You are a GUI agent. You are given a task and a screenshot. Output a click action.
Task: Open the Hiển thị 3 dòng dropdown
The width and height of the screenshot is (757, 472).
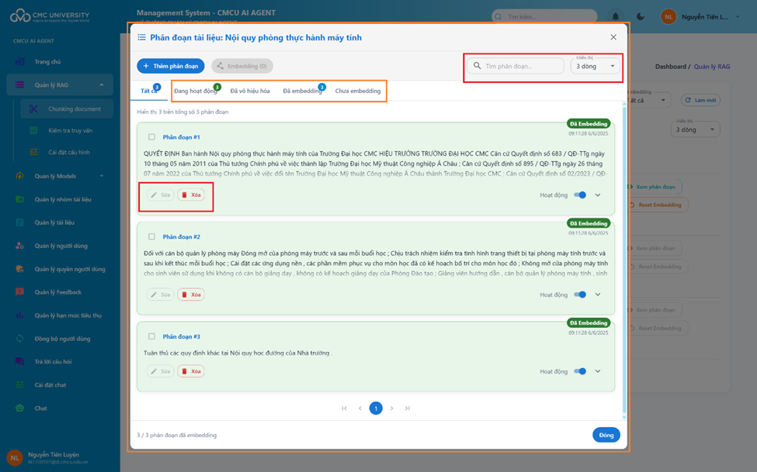tap(596, 67)
